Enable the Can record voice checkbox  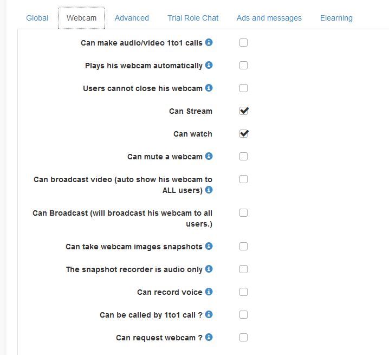(244, 292)
